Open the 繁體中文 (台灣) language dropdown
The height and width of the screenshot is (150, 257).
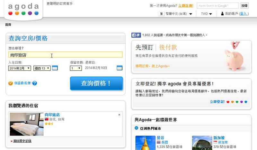pos(179,14)
